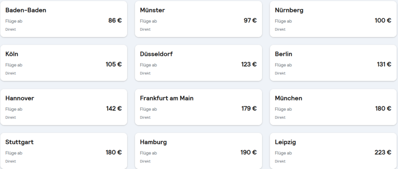Click the 179 € Frankfurt price
The image size is (398, 169).
pyautogui.click(x=249, y=109)
